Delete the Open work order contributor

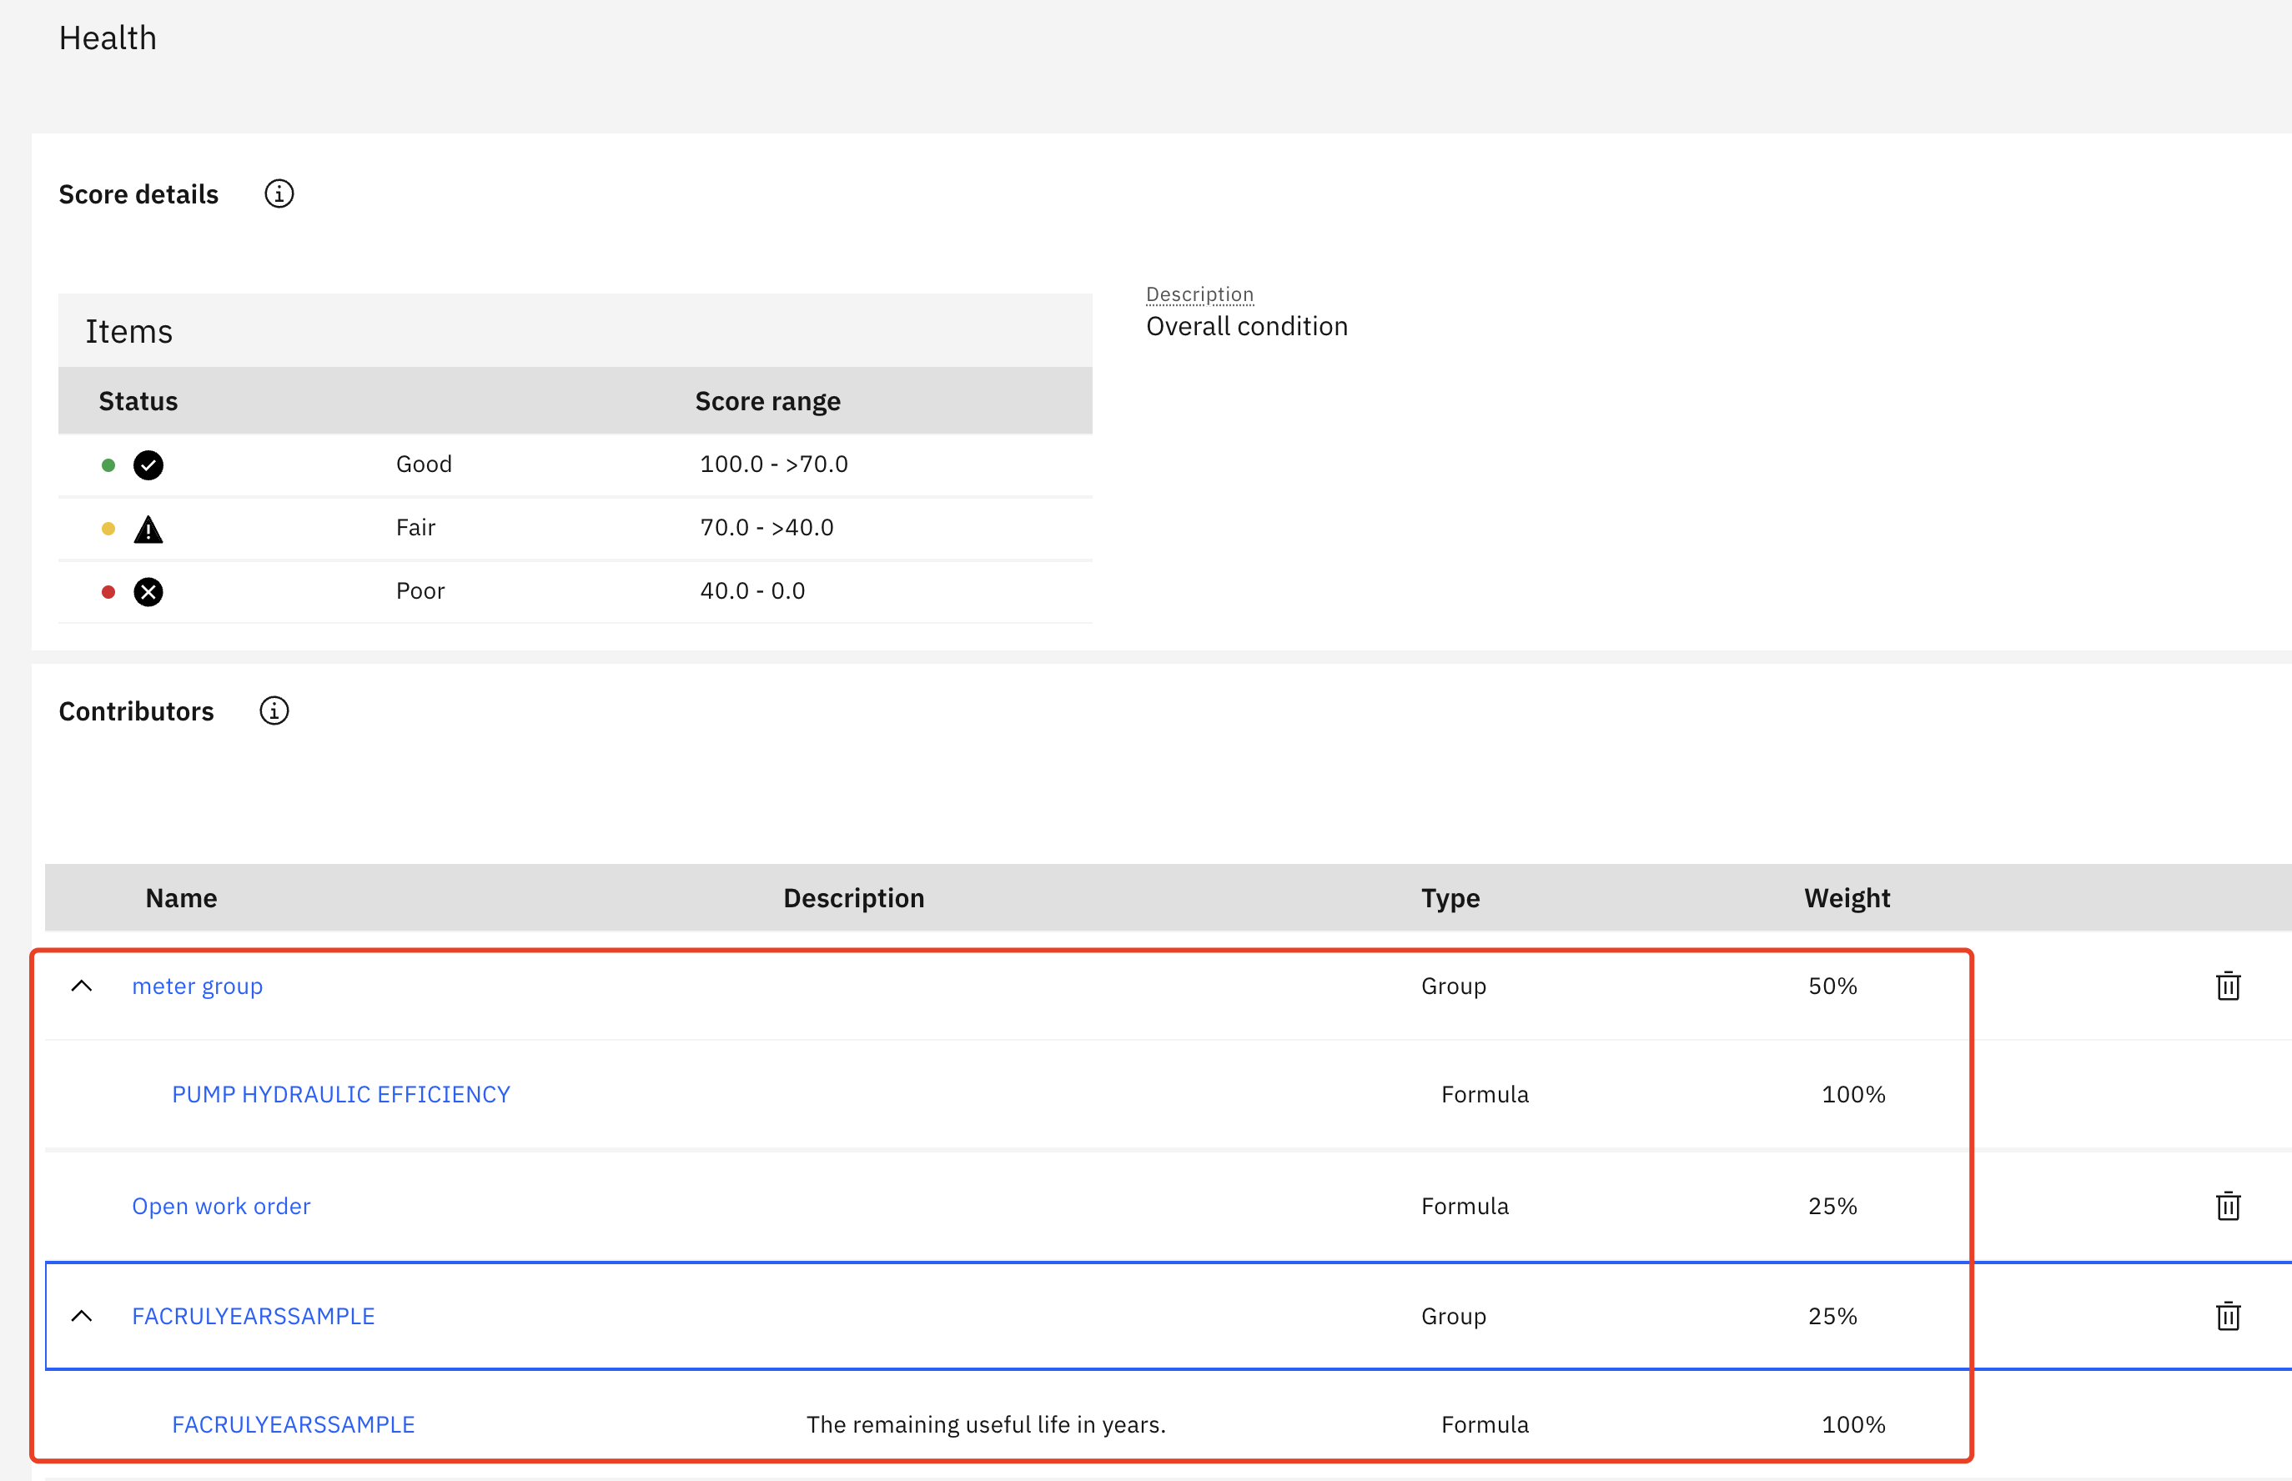tap(2228, 1206)
